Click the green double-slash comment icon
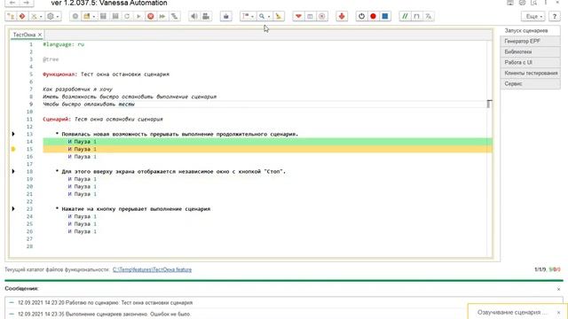 pos(405,16)
